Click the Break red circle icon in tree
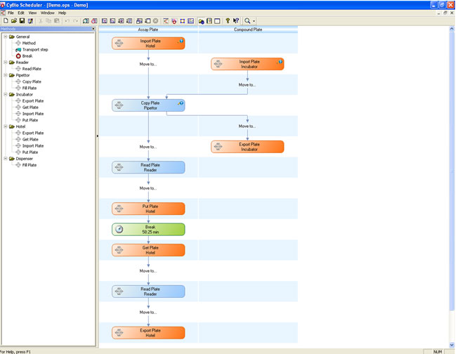This screenshot has width=472, height=354. [x=18, y=56]
